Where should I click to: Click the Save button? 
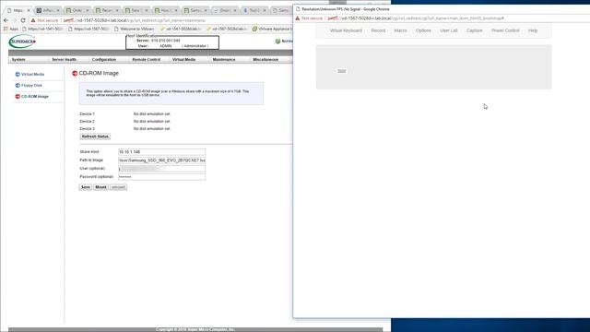point(86,187)
